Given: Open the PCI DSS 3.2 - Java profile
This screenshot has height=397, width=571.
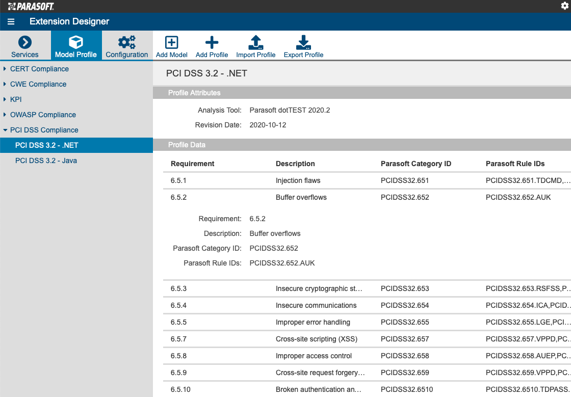Looking at the screenshot, I should click(x=76, y=161).
